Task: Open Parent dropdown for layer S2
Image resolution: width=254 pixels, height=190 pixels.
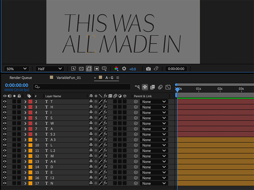Action: point(154,134)
